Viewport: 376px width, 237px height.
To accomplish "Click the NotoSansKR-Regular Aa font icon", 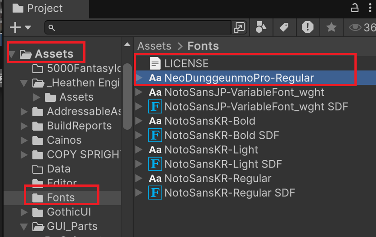I will (155, 179).
